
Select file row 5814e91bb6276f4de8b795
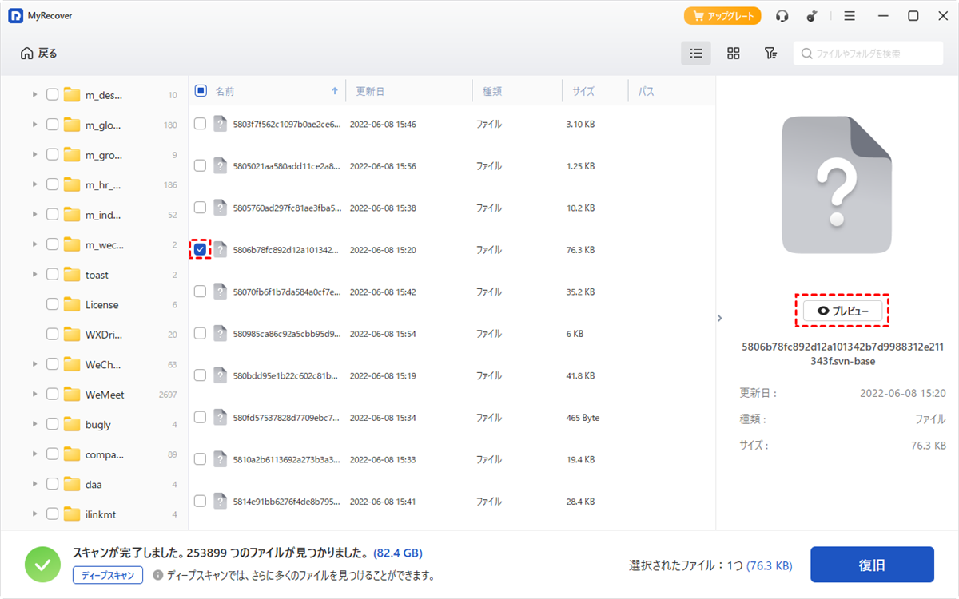[x=452, y=502]
